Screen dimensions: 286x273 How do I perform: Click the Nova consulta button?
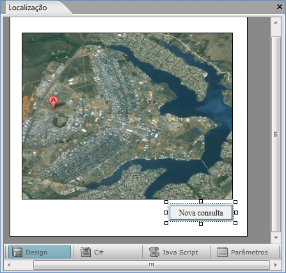[201, 212]
